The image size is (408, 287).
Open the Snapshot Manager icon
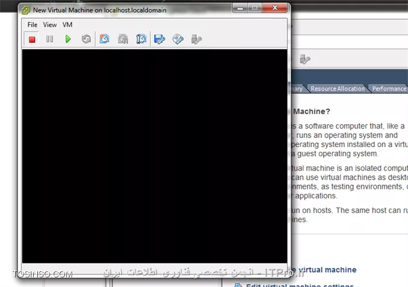click(141, 39)
